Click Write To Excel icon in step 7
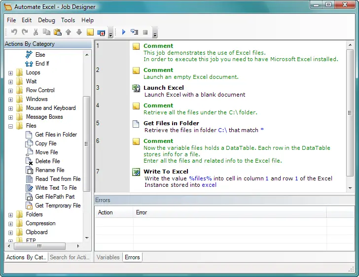 point(136,172)
